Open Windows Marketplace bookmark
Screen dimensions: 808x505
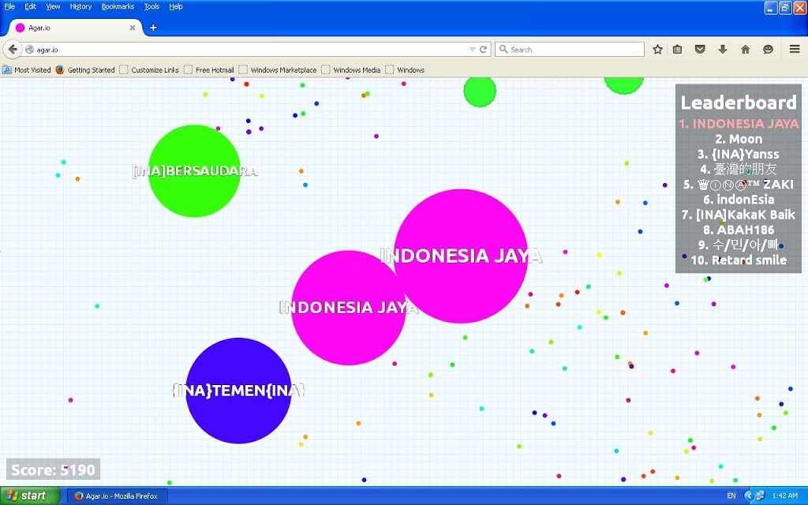[278, 69]
